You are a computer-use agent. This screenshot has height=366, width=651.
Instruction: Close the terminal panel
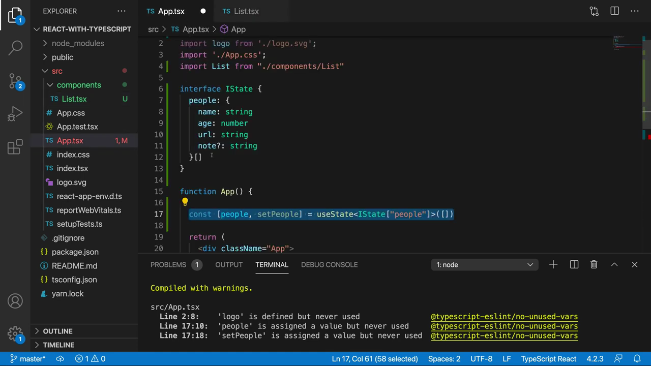coord(634,264)
